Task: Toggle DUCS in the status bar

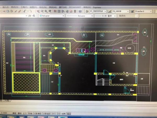Action: click(x=54, y=114)
